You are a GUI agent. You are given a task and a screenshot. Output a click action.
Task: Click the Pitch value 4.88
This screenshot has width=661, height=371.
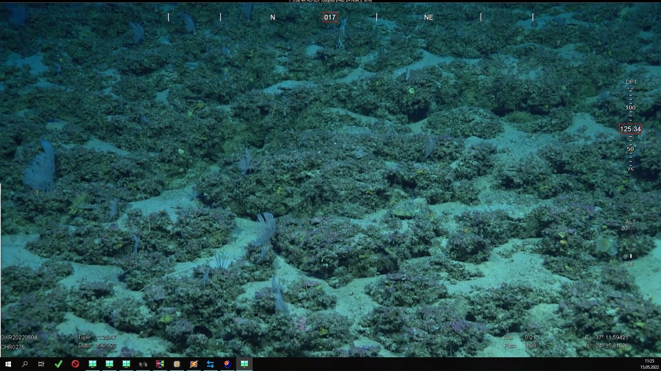[531, 346]
